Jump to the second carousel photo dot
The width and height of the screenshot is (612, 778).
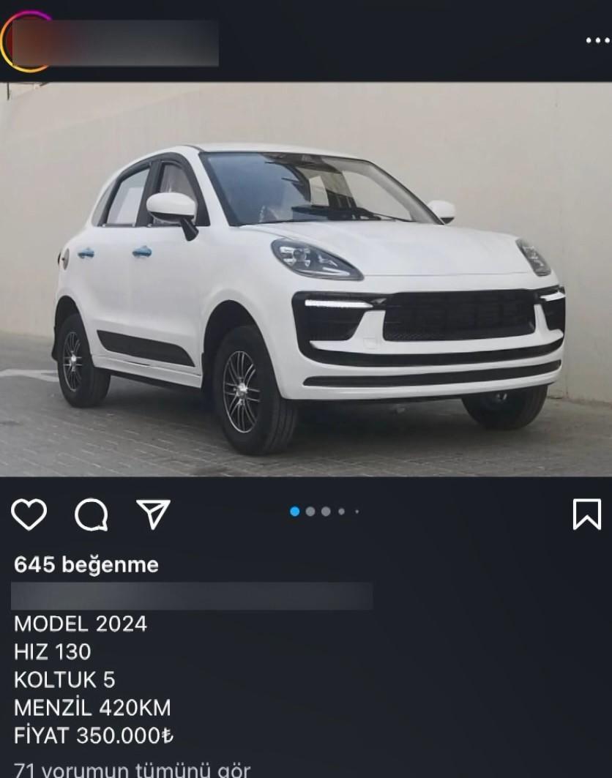pyautogui.click(x=310, y=511)
